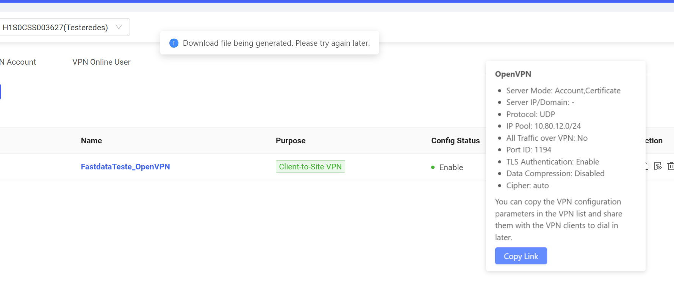Viewport: 674px width, 284px height.
Task: Click the Copy Link button
Action: (521, 256)
